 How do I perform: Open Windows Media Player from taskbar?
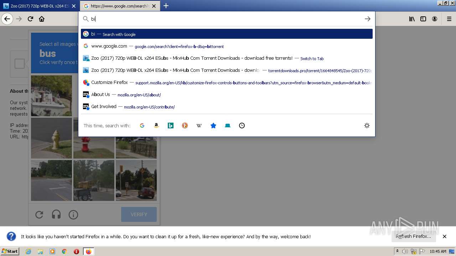52,251
